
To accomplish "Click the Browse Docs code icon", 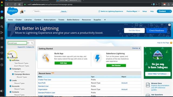I will click(x=148, y=85).
